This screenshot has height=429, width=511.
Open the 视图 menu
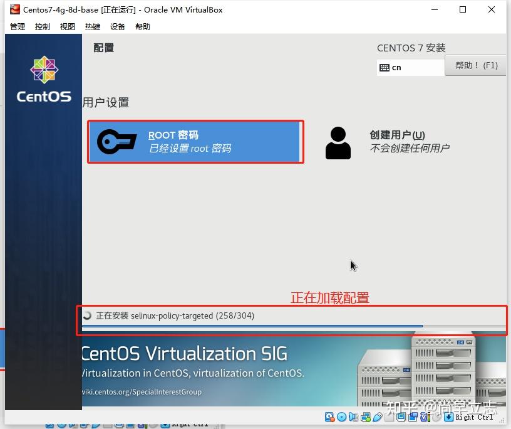[67, 26]
